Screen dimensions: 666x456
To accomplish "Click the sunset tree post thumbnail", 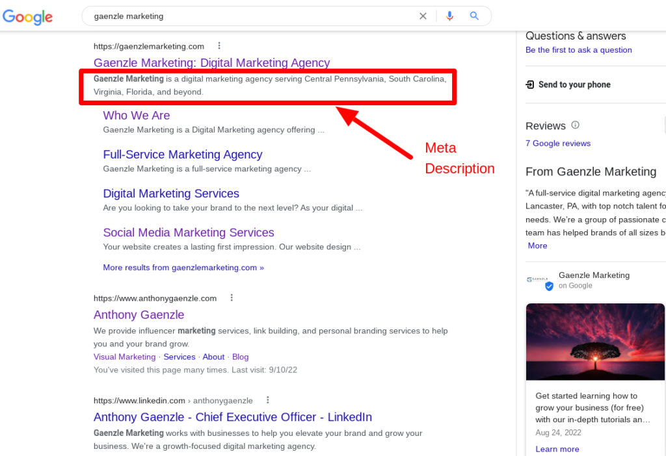I will 595,342.
